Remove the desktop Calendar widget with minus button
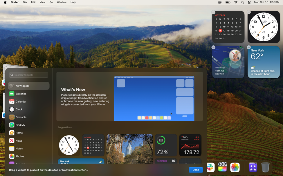 (x=213, y=12)
